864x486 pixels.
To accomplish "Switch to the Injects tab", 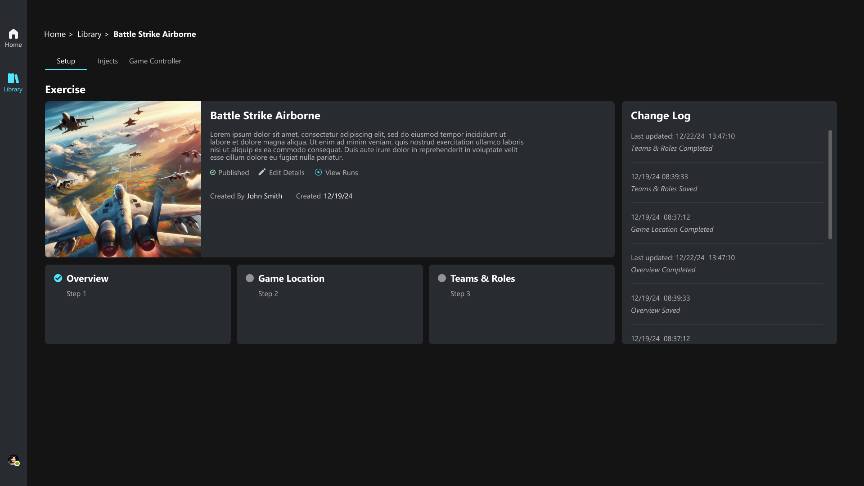I will click(108, 61).
